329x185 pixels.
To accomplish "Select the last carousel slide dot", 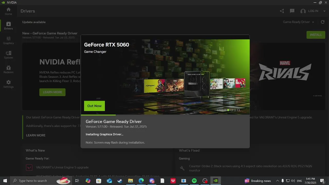I will [238, 110].
